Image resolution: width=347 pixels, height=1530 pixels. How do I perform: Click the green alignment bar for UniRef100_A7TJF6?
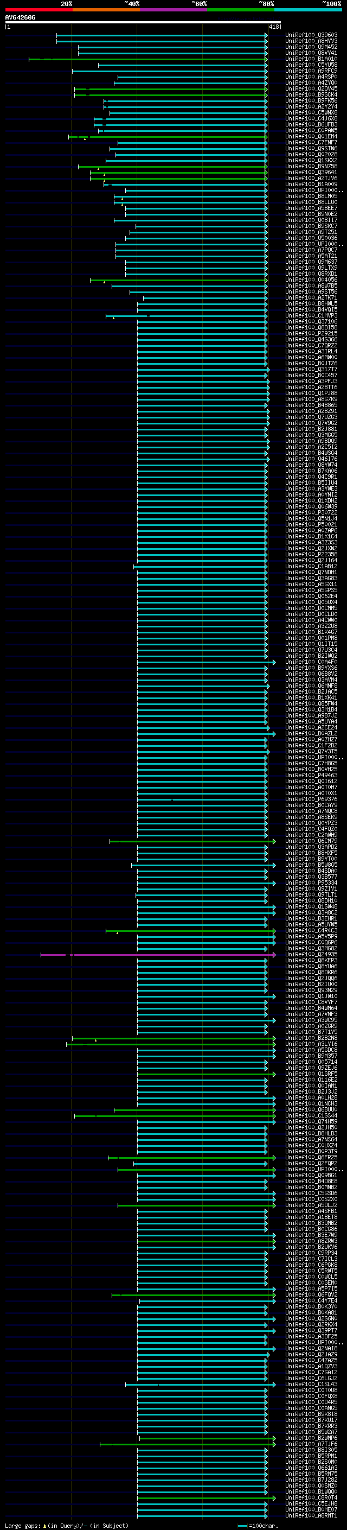point(188,1444)
